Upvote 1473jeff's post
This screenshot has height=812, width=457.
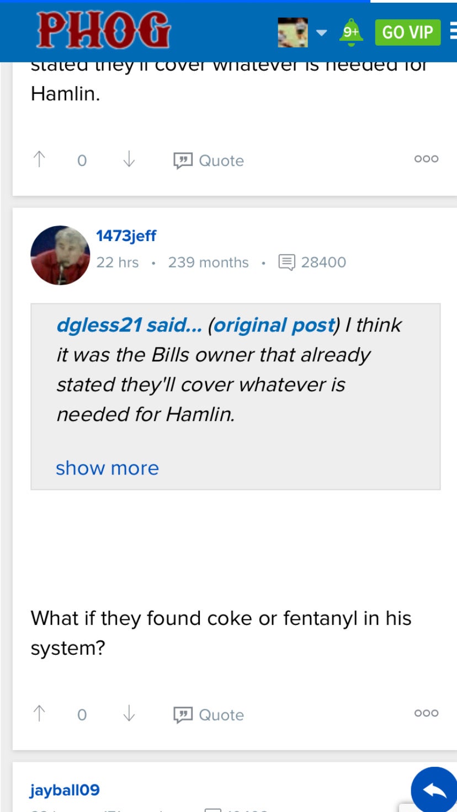(x=38, y=714)
